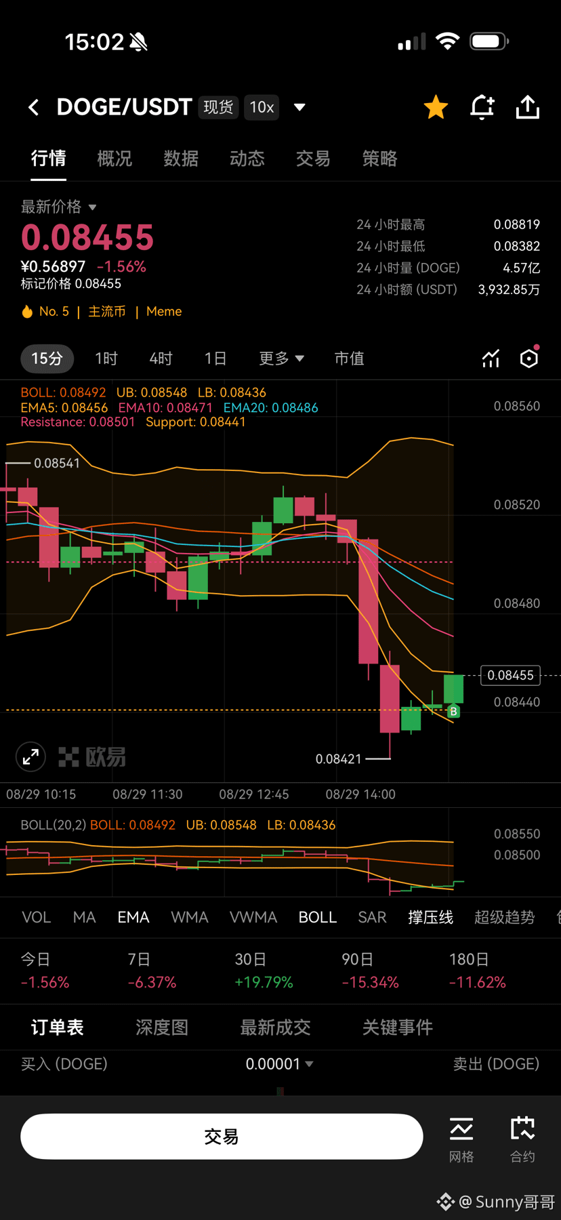Toggle the VWMA indicator
The height and width of the screenshot is (1220, 561).
click(253, 917)
